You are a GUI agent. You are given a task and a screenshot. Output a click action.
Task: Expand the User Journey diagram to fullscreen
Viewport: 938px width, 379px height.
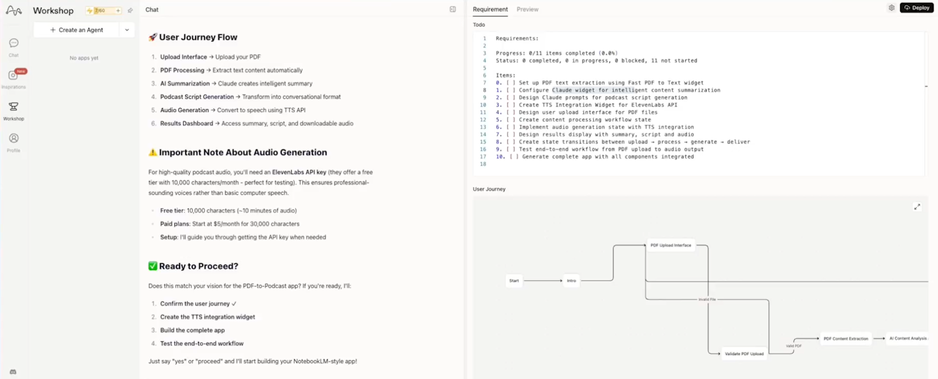click(917, 207)
